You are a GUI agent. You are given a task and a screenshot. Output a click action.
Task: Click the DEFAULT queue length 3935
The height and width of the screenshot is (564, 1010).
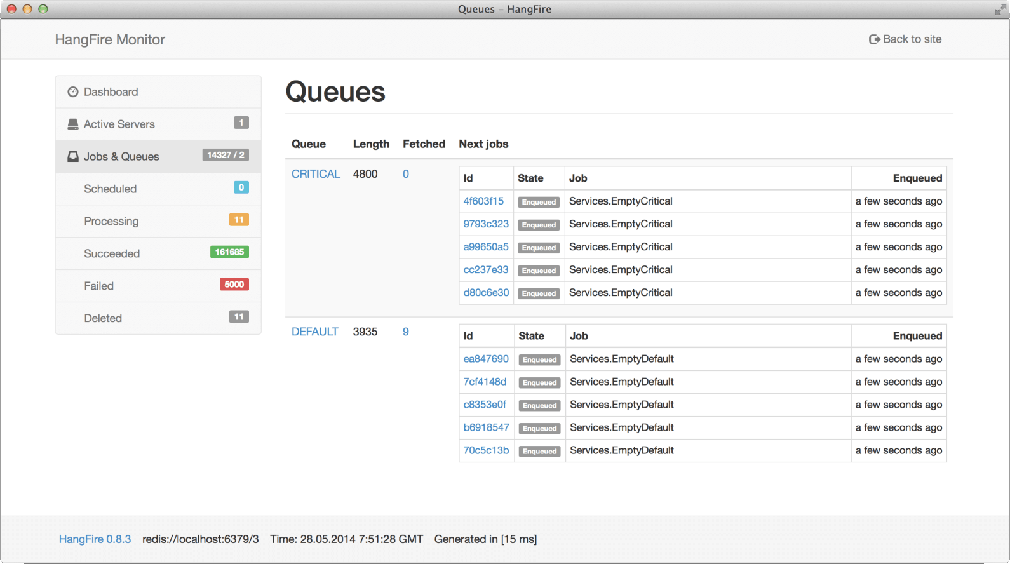pos(365,332)
